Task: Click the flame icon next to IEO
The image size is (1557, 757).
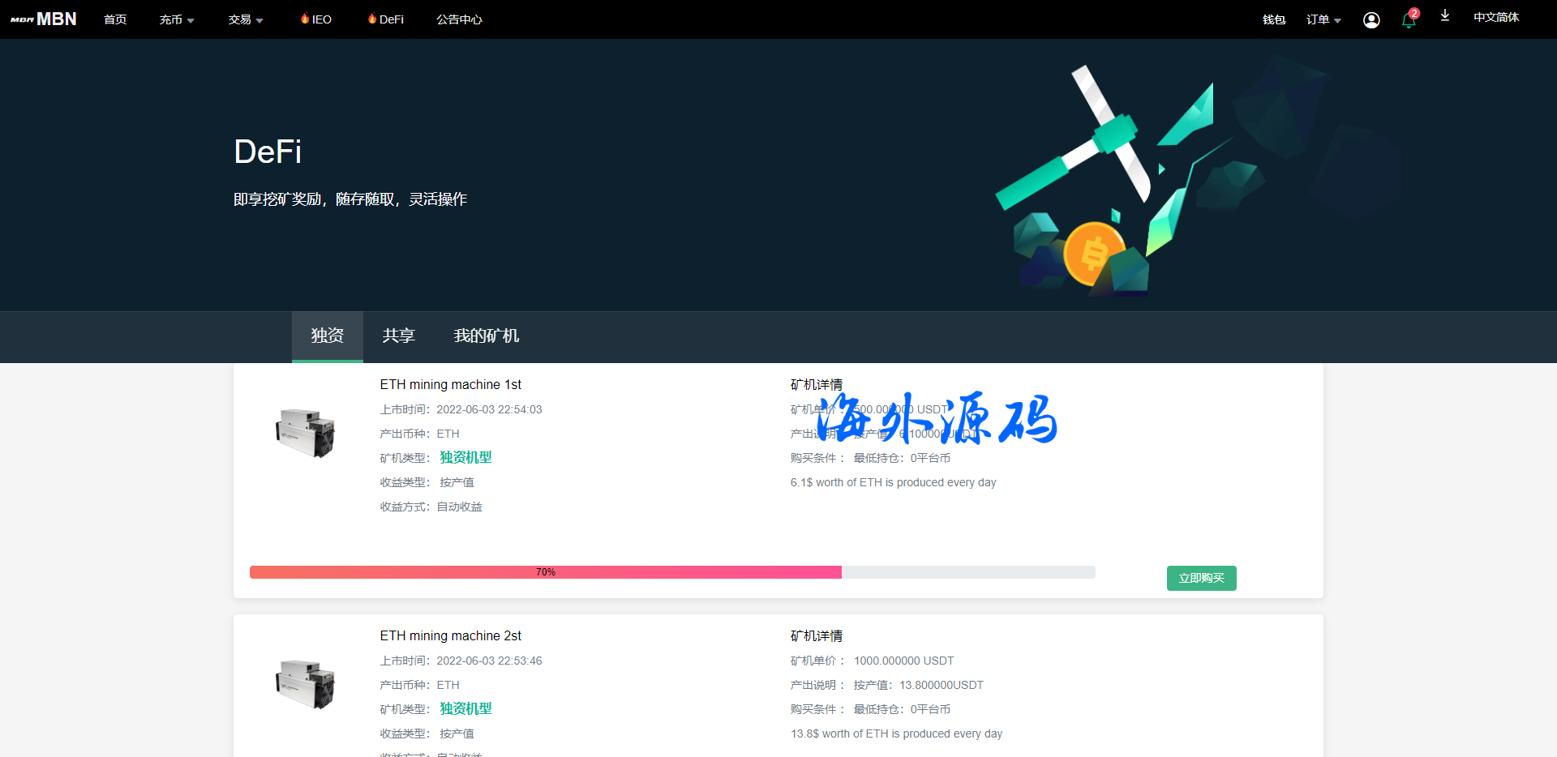Action: click(305, 19)
